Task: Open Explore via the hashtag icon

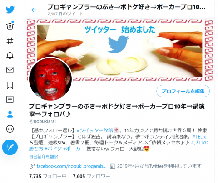Action: (x=10, y=41)
